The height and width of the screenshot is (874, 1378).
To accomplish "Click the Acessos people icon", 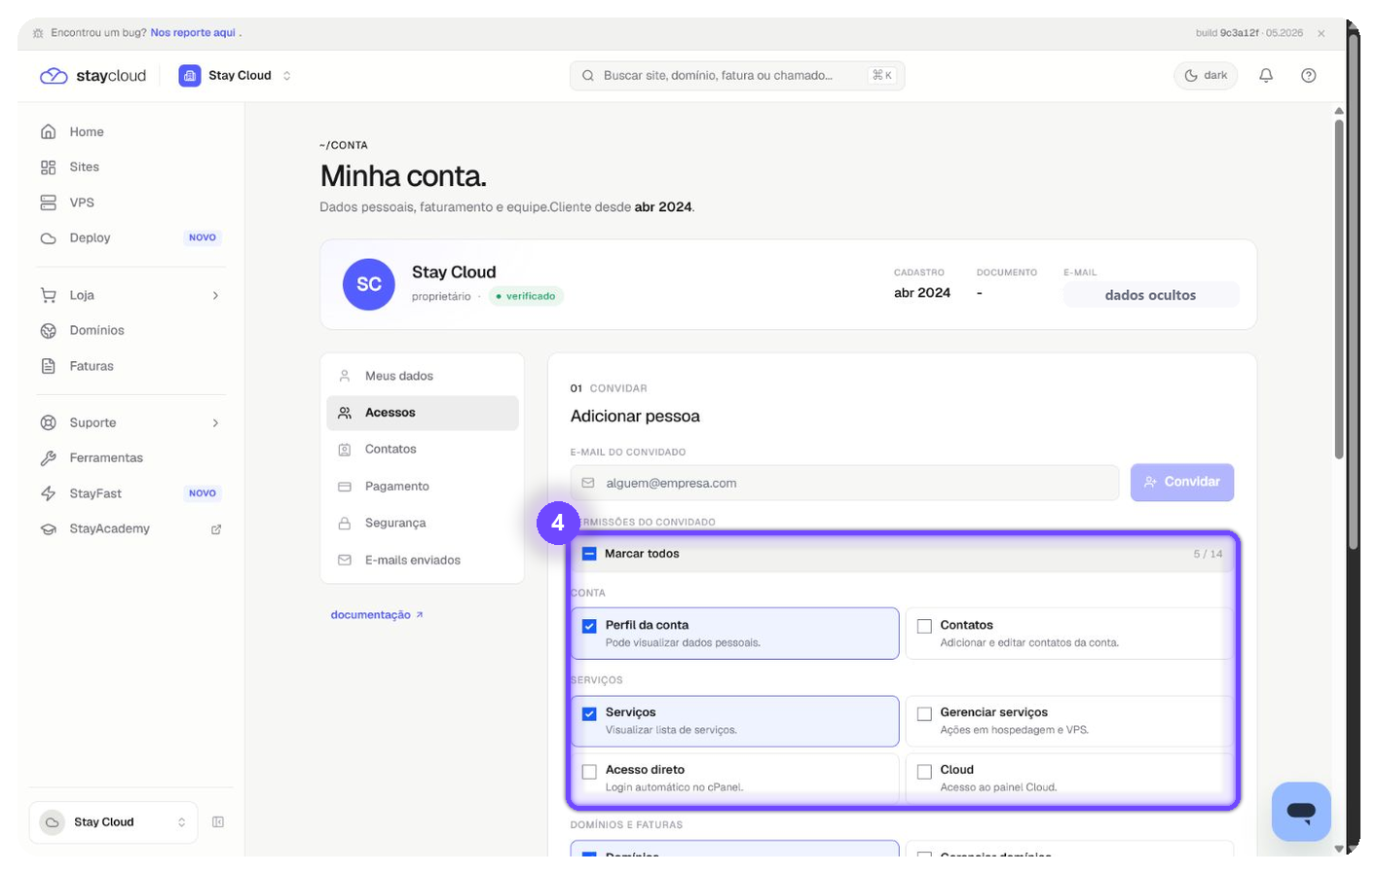I will click(x=344, y=413).
